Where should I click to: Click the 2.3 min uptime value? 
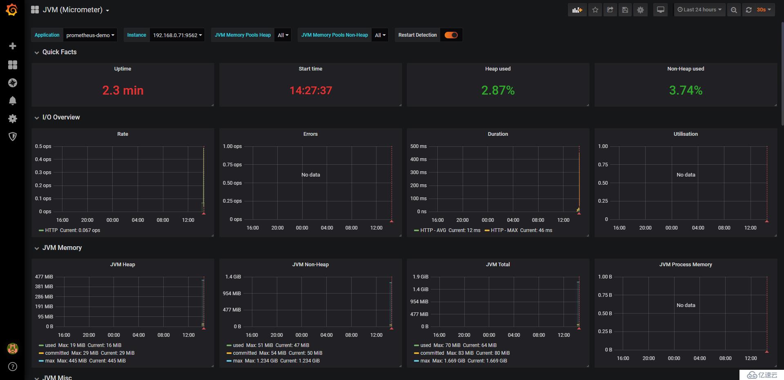(x=122, y=90)
